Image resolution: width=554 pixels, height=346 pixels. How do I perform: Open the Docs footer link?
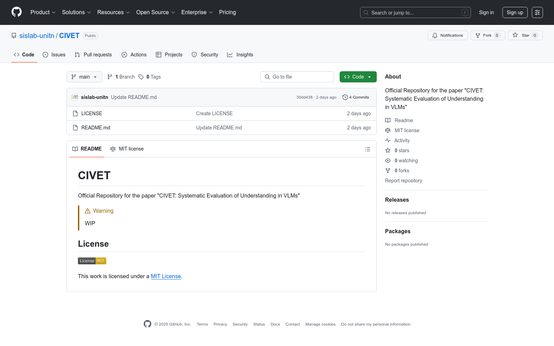[275, 325]
